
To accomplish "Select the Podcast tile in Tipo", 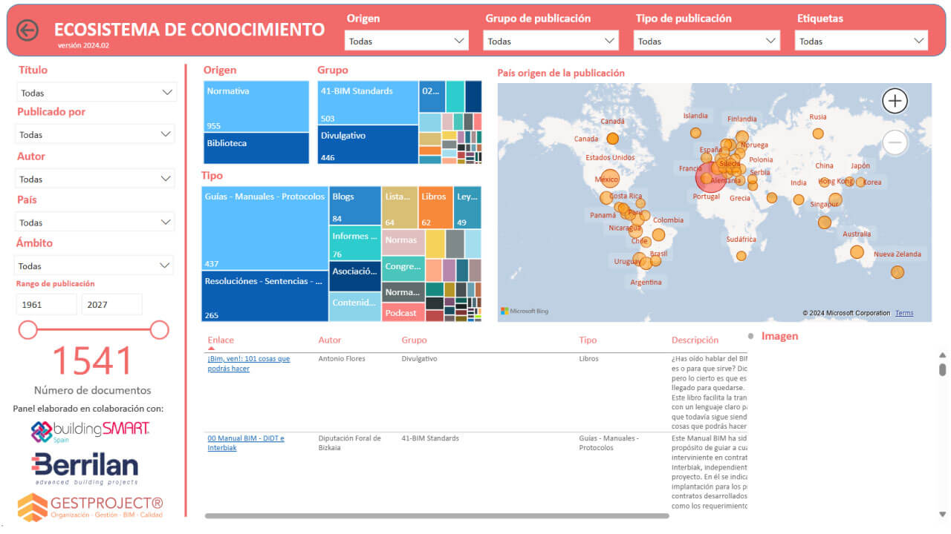I will pos(403,312).
